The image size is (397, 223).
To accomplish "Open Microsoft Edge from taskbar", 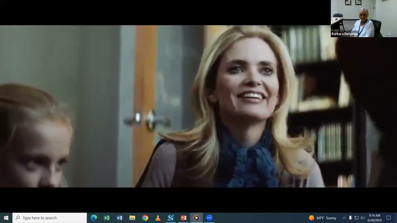I will click(x=94, y=218).
